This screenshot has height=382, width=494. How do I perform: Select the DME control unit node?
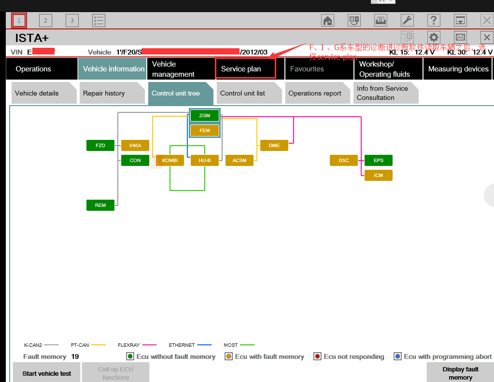(x=274, y=145)
